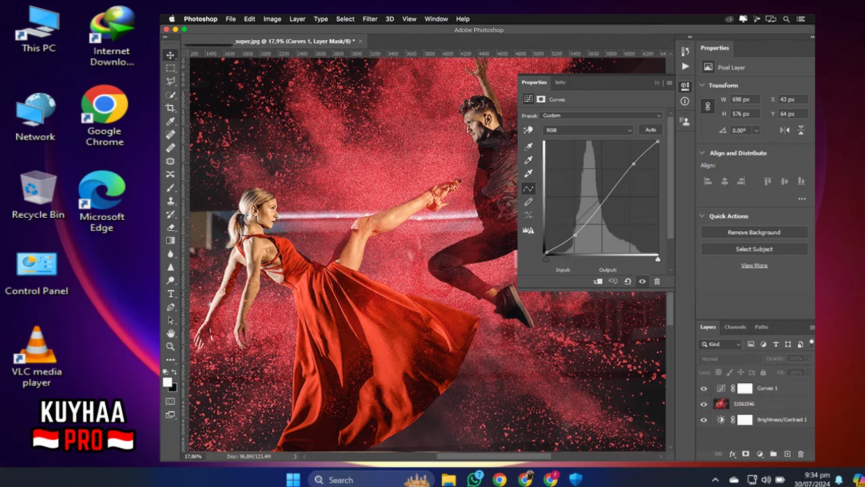Click the black point eyedropper in Curves
The image size is (865, 487).
(x=528, y=147)
